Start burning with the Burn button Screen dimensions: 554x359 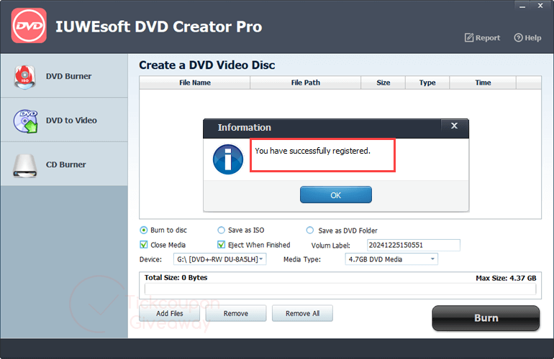pyautogui.click(x=486, y=318)
